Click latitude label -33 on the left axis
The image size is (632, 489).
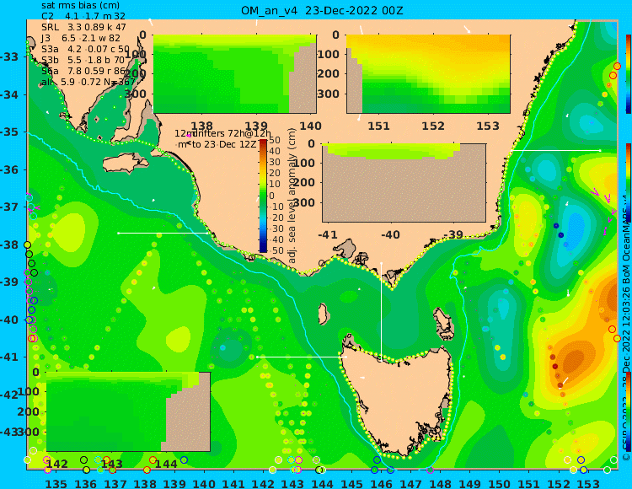(x=9, y=56)
